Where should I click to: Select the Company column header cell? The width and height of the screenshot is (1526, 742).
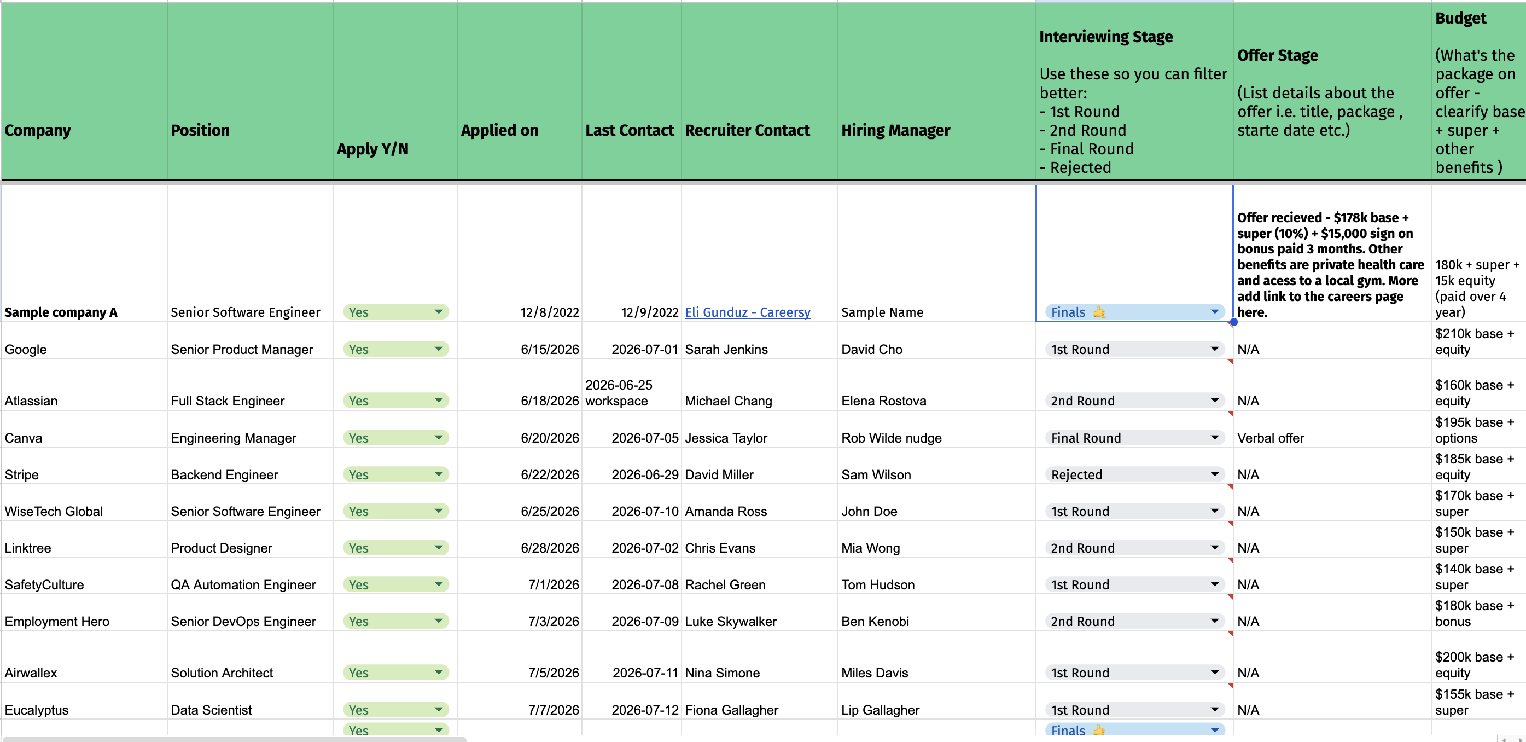(x=84, y=91)
